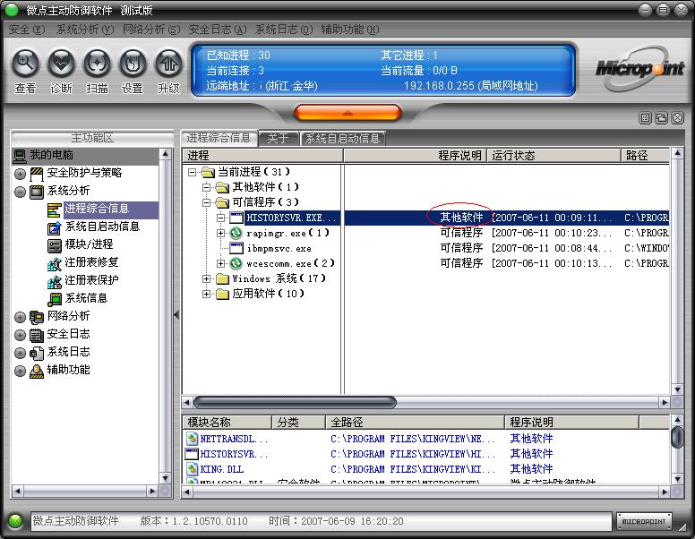This screenshot has width=695, height=539.
Task: Click the sidebar collapse arrow splitter
Action: click(x=176, y=315)
